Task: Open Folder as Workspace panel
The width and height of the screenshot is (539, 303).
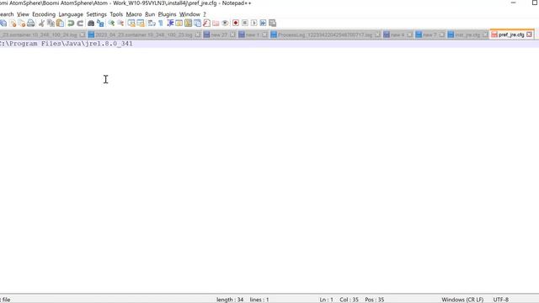Action: coord(216,23)
